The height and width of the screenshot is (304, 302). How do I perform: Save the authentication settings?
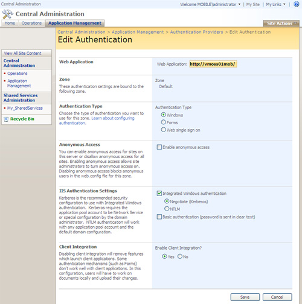click(245, 297)
